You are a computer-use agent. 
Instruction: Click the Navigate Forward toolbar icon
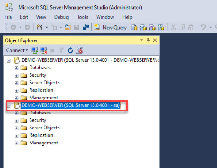pyautogui.click(x=27, y=27)
